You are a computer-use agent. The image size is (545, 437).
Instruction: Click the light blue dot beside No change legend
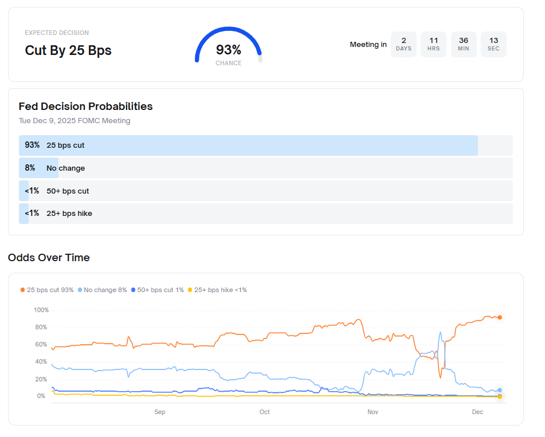tap(80, 290)
